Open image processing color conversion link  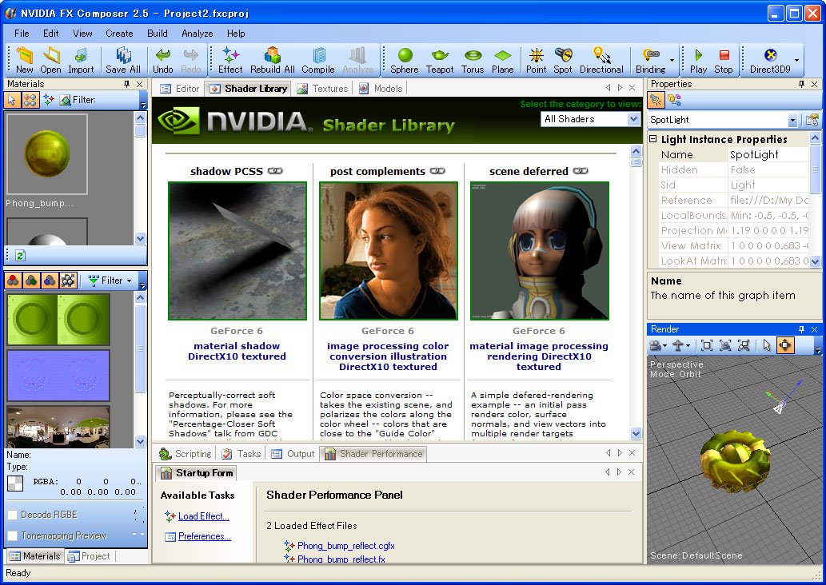[388, 356]
